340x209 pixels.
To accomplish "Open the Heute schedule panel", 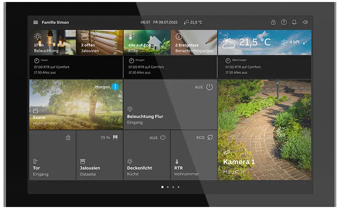I will (76, 67).
